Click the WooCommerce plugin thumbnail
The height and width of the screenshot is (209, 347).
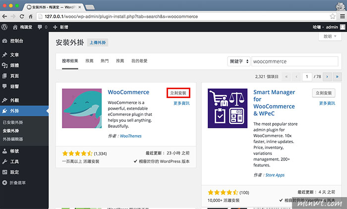(x=82, y=108)
